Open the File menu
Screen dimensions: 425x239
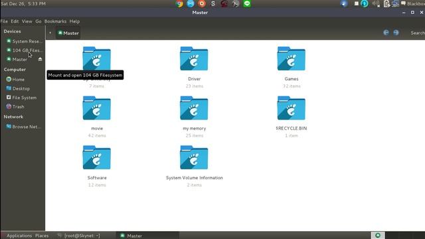click(x=4, y=21)
